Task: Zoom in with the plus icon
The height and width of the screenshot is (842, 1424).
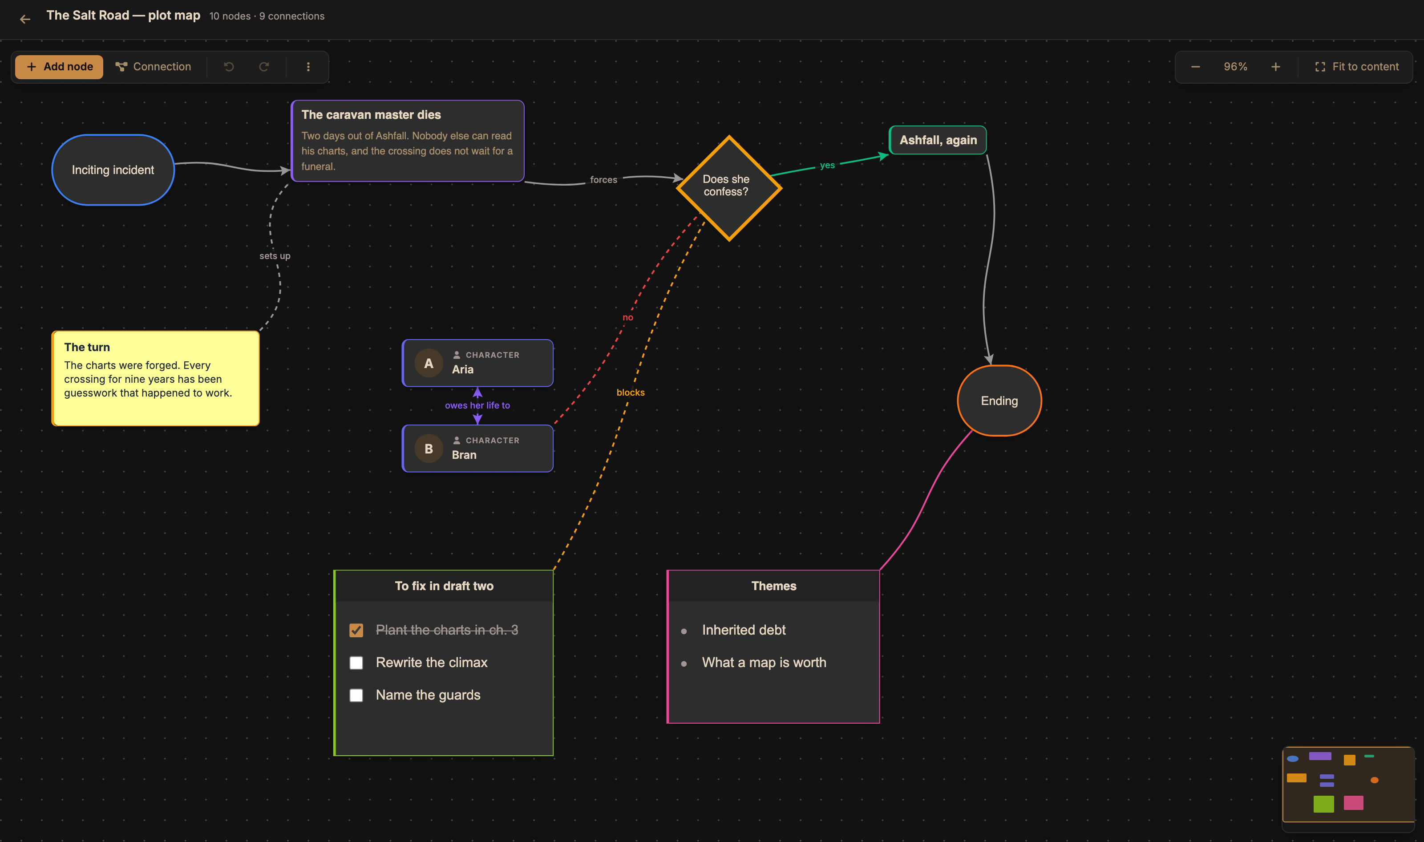Action: [x=1275, y=66]
